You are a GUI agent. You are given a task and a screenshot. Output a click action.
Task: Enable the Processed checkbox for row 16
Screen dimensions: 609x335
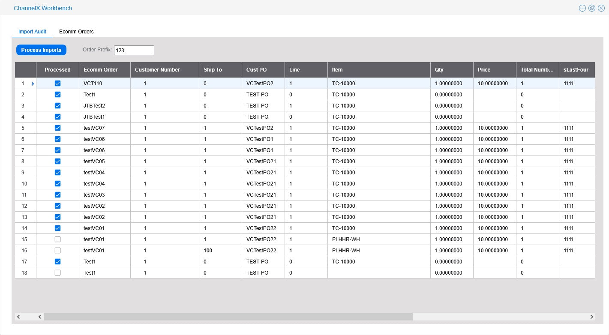(x=57, y=251)
